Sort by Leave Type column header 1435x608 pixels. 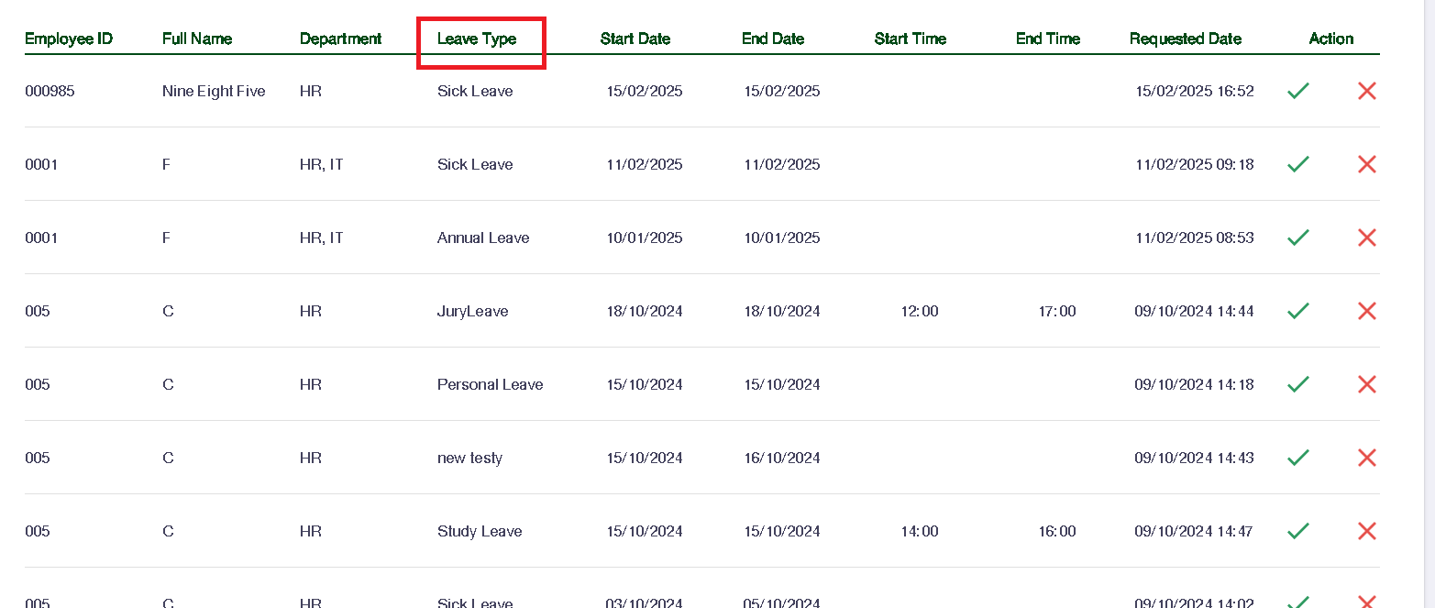[x=477, y=39]
